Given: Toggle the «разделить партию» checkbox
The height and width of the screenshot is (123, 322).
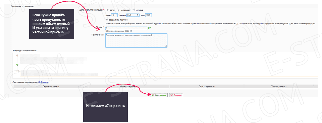Looking at the screenshot, I should (107, 20).
